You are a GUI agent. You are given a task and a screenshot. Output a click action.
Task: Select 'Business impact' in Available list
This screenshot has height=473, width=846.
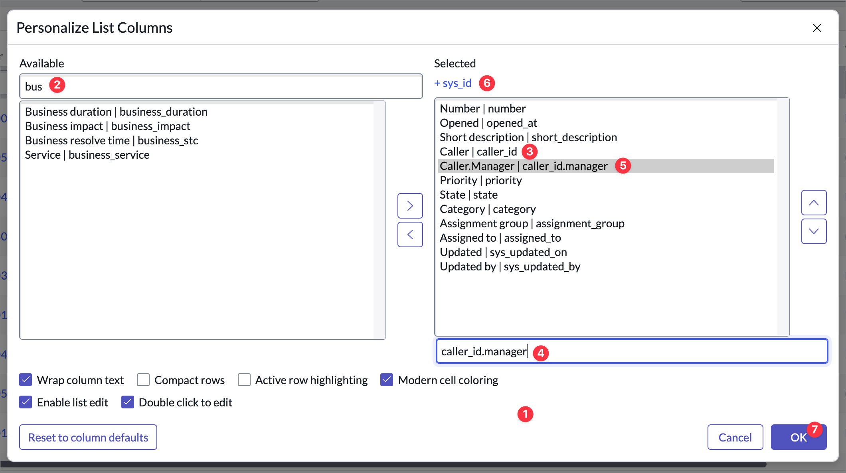click(108, 126)
